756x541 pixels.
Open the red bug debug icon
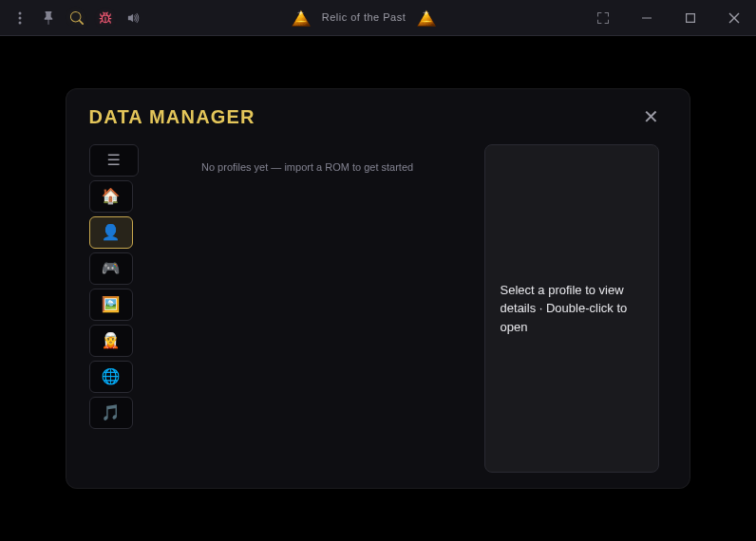[x=105, y=18]
